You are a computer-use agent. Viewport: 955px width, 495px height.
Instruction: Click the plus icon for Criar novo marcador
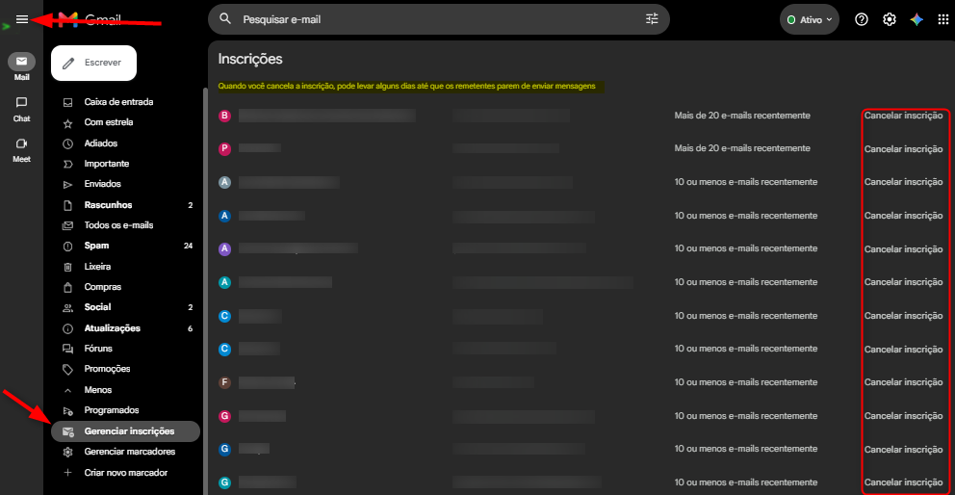[x=67, y=473]
